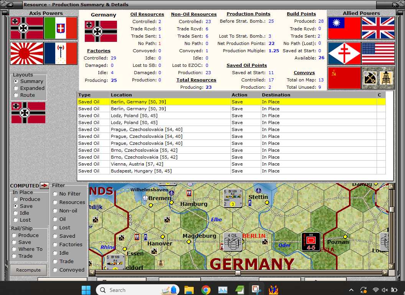Select the Vichy France flag
Image resolution: width=405 pixels, height=295 pixels.
(61, 53)
